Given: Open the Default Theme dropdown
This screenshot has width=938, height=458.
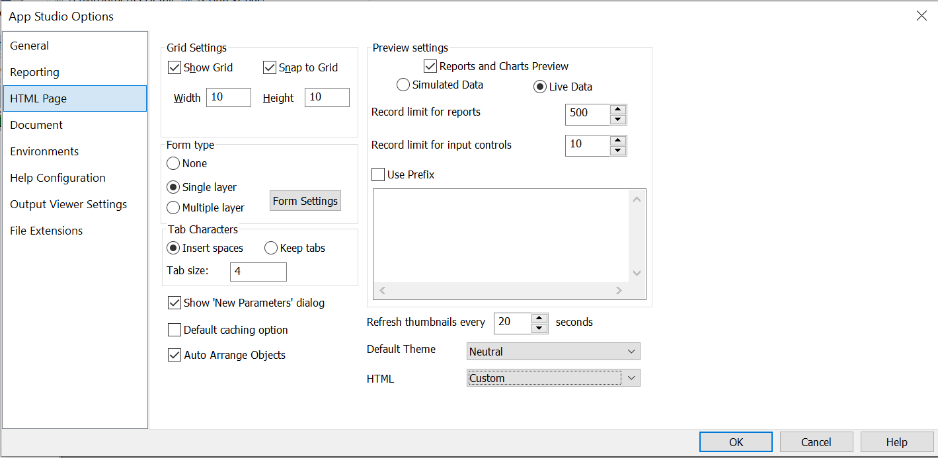Looking at the screenshot, I should (631, 352).
